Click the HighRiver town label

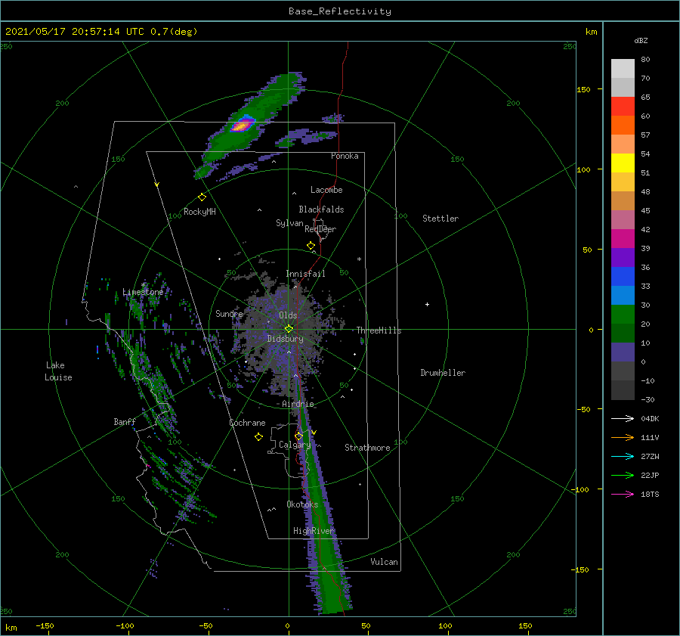[x=314, y=531]
